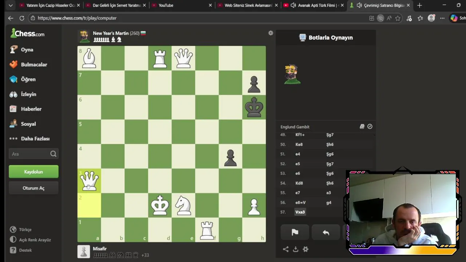The height and width of the screenshot is (262, 466).
Task: Click the share game icon
Action: click(x=286, y=249)
